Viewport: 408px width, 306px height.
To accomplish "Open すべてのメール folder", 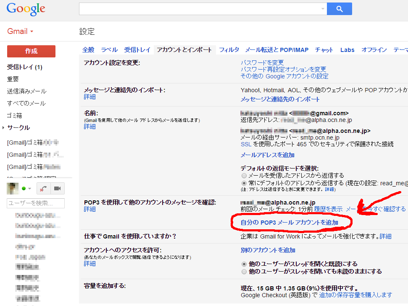I will tap(26, 103).
